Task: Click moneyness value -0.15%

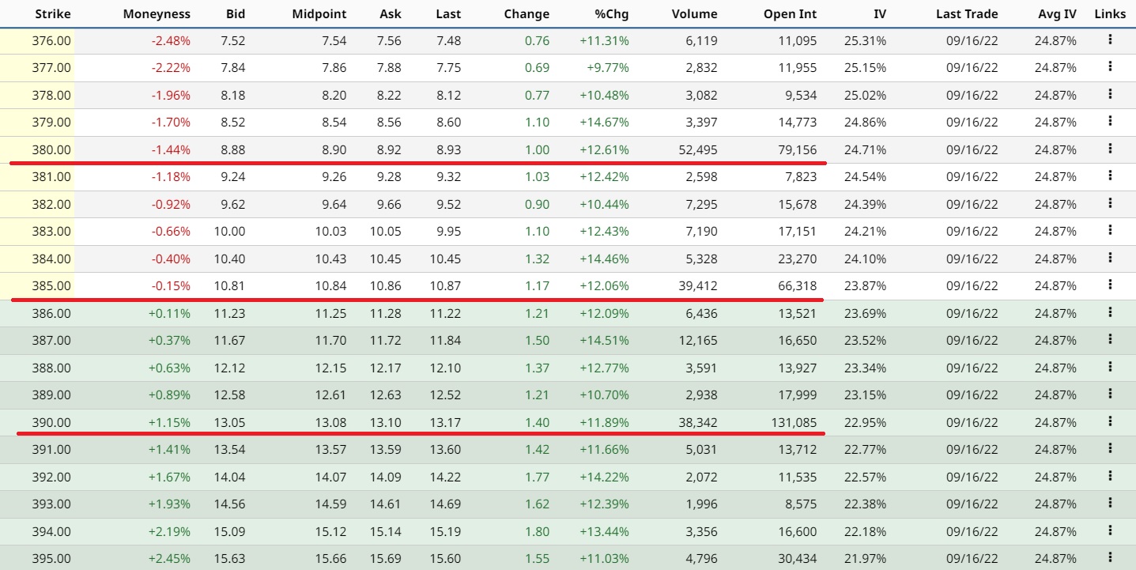Action: [x=171, y=285]
